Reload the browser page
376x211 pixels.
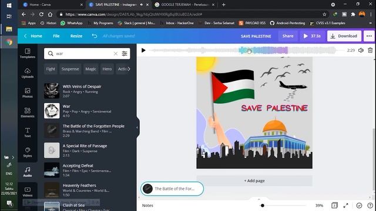pos(41,14)
